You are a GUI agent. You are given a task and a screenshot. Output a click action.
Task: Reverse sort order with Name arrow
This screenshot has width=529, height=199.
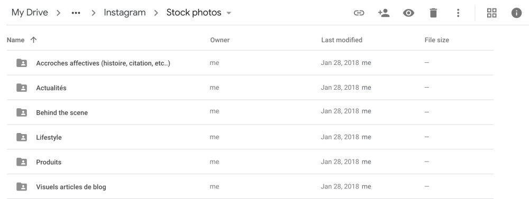(33, 40)
